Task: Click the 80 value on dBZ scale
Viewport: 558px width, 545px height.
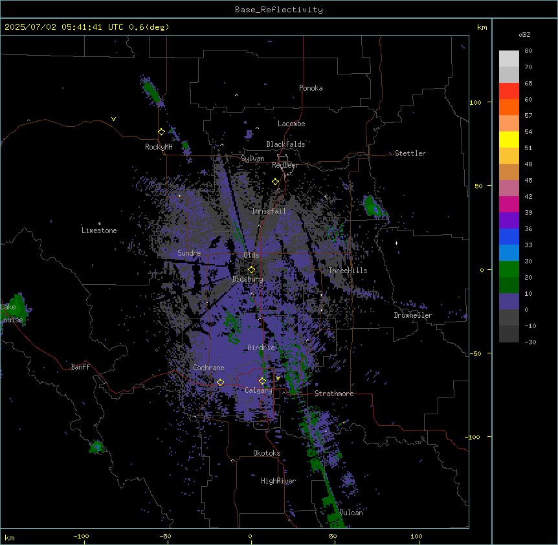Action: pos(528,51)
